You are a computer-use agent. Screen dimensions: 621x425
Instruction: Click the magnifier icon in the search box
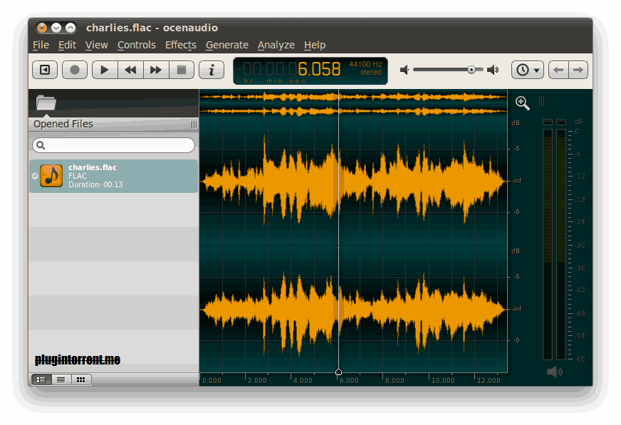coord(41,145)
